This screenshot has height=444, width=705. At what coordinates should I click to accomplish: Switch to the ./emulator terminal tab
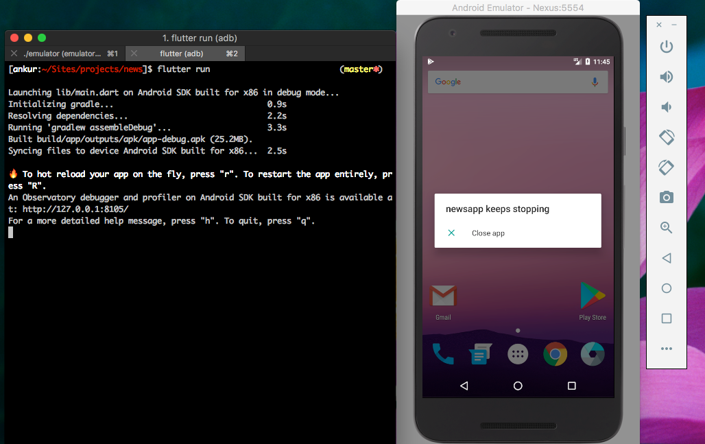(65, 54)
